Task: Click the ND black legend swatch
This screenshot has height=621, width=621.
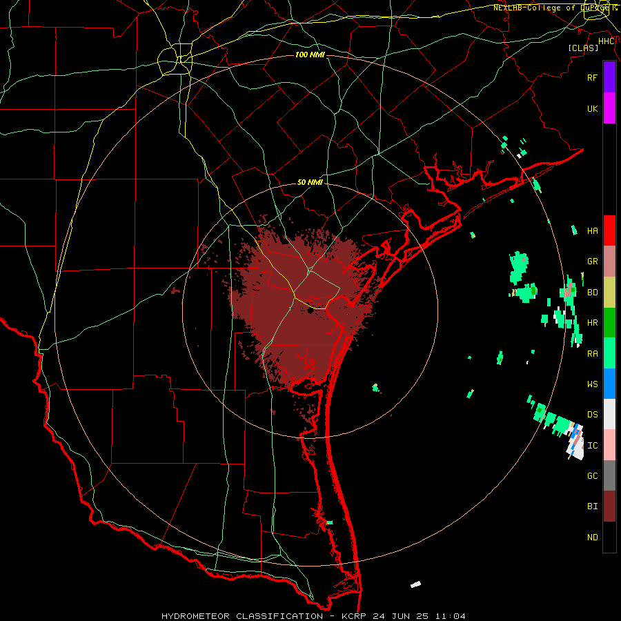Action: tap(609, 537)
